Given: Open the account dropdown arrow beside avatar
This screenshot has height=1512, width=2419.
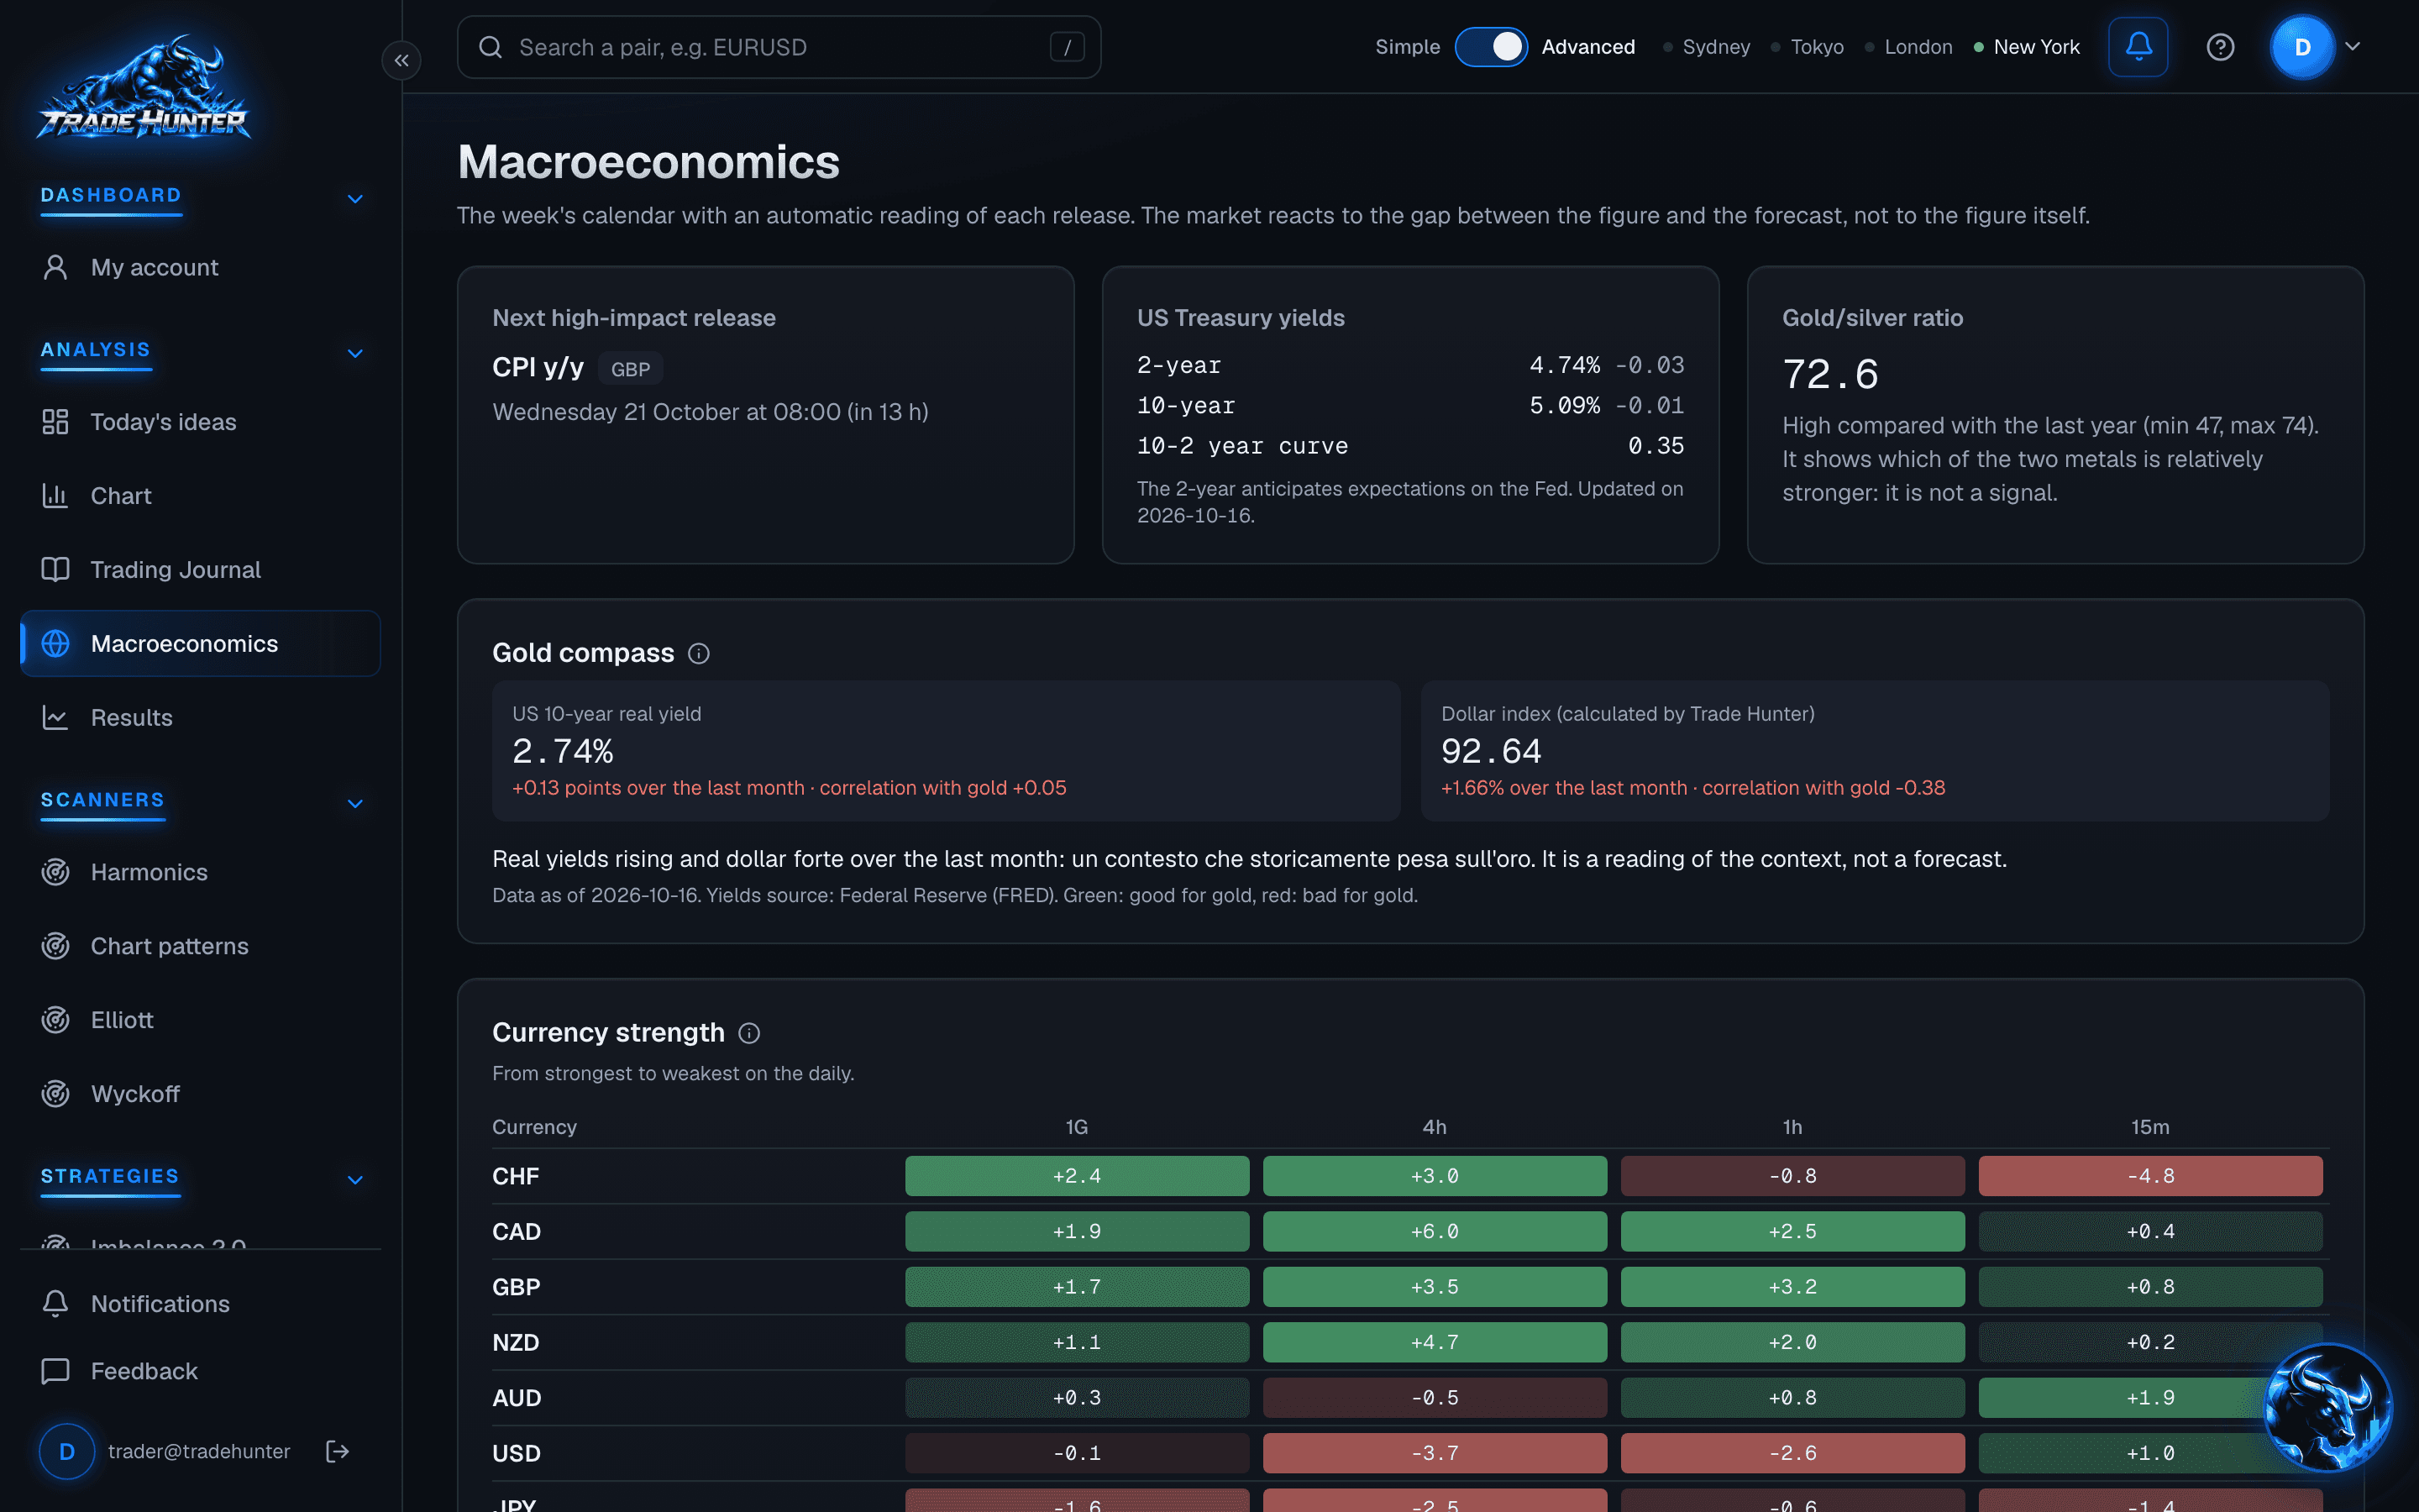Looking at the screenshot, I should pos(2352,46).
